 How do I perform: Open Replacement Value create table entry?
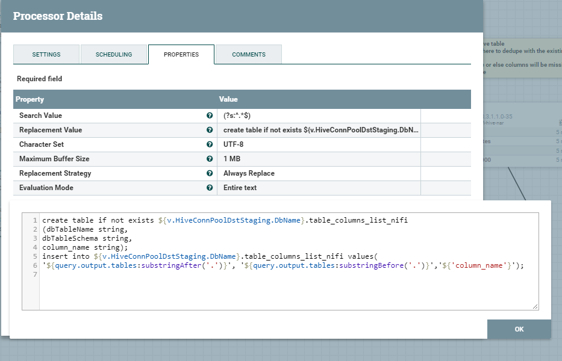[x=319, y=130]
